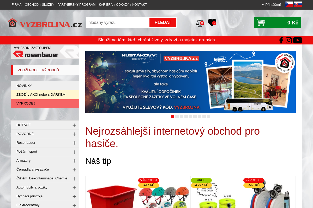Click the HLEDAT search button

point(163,23)
